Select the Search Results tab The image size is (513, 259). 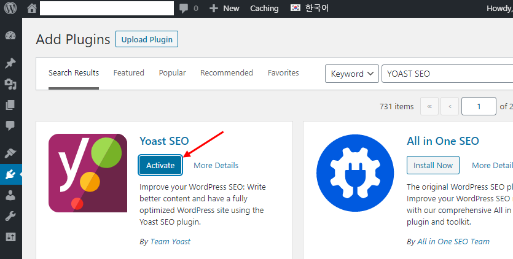[x=74, y=73]
